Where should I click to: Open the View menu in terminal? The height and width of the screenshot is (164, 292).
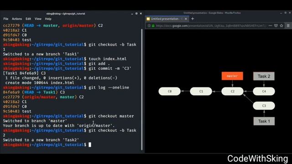(38, 19)
